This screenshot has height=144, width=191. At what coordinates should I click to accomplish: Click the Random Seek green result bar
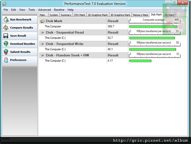[140, 61]
